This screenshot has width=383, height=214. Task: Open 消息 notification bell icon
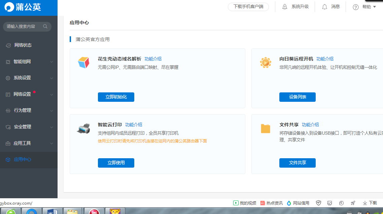point(324,6)
